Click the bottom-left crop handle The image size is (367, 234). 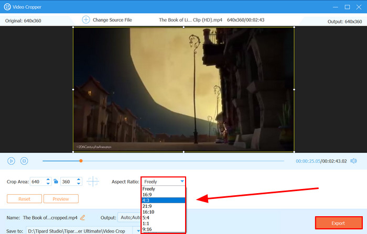pyautogui.click(x=73, y=152)
